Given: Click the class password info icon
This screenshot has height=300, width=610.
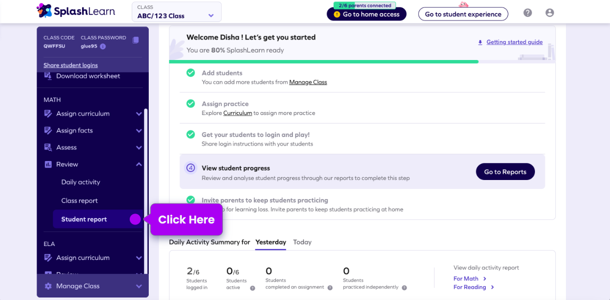Looking at the screenshot, I should [103, 46].
